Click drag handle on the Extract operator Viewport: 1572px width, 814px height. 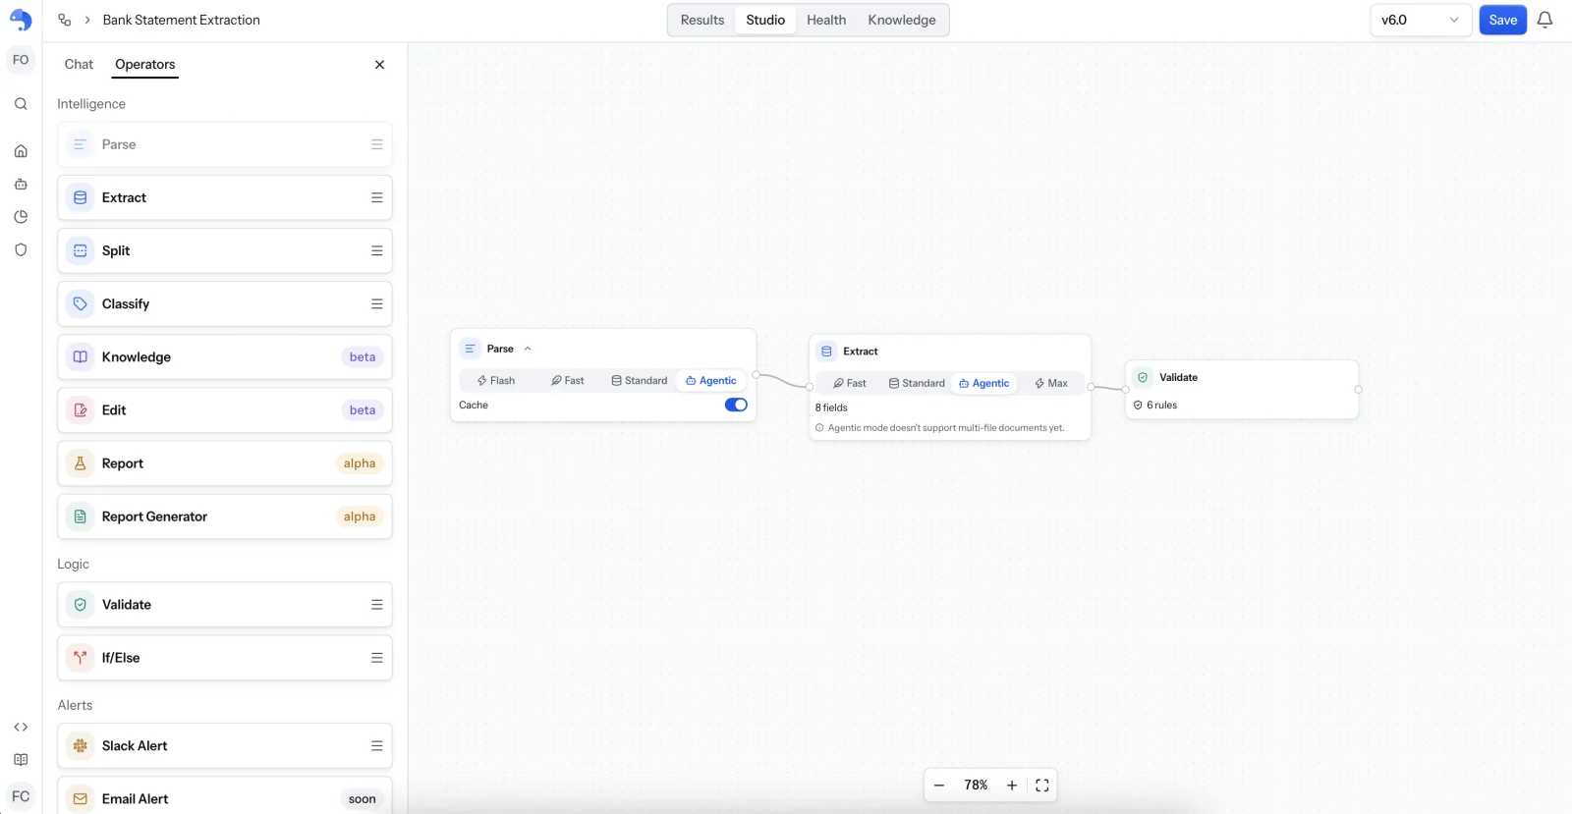377,197
